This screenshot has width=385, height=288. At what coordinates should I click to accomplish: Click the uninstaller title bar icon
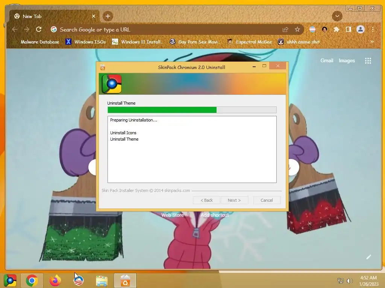(x=103, y=67)
